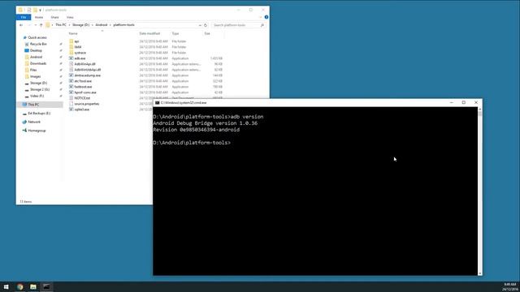This screenshot has height=292, width=520.
Task: Select lib64 folder name
Action: 78,47
